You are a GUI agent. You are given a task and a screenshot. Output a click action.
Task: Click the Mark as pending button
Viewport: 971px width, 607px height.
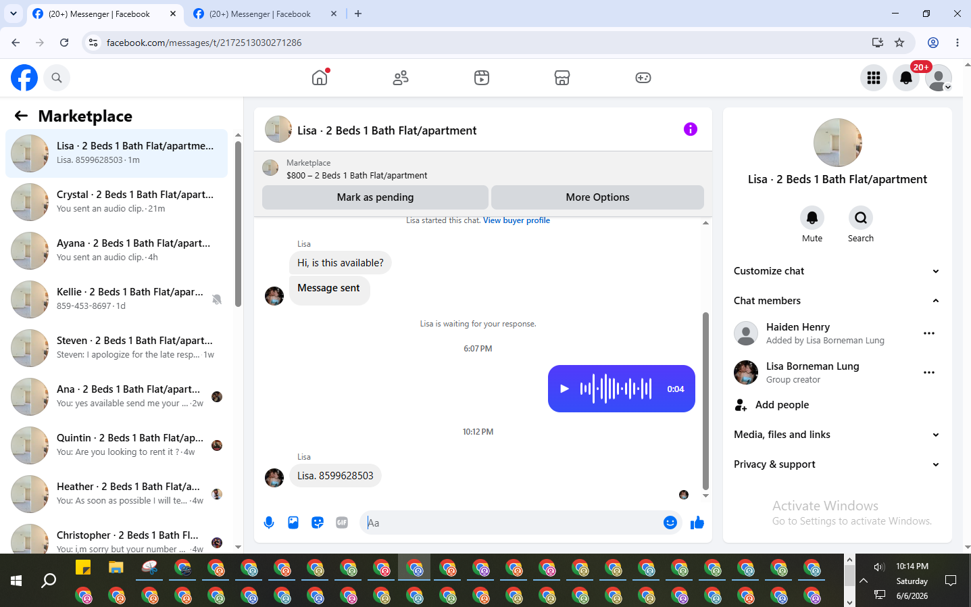tap(375, 197)
